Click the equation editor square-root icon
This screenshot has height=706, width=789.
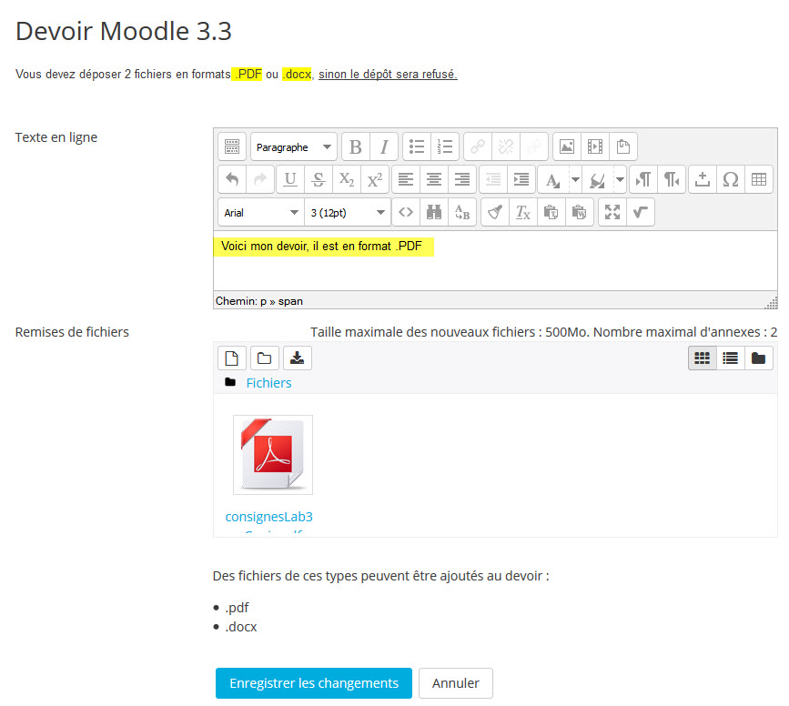(641, 213)
